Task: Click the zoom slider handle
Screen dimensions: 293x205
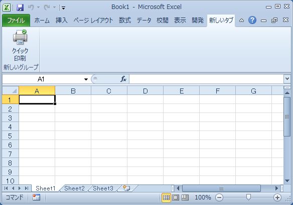Action: [x=248, y=197]
